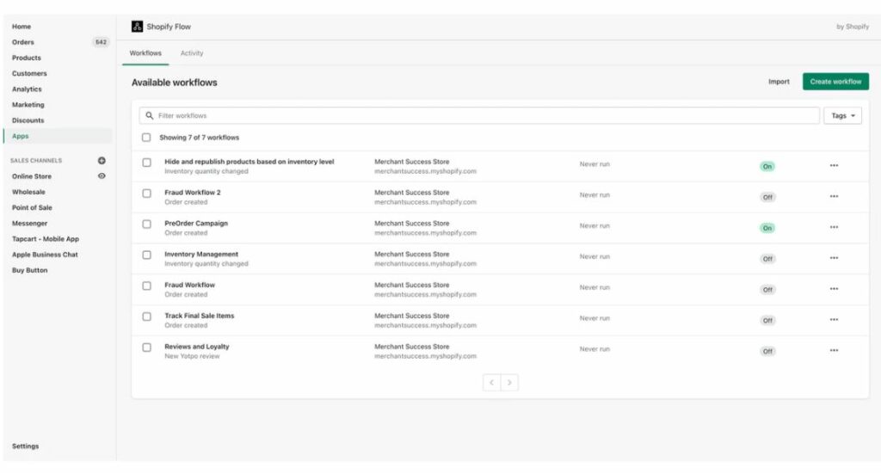
Task: Click 'New Yotpo review' trigger text
Action: (x=192, y=357)
